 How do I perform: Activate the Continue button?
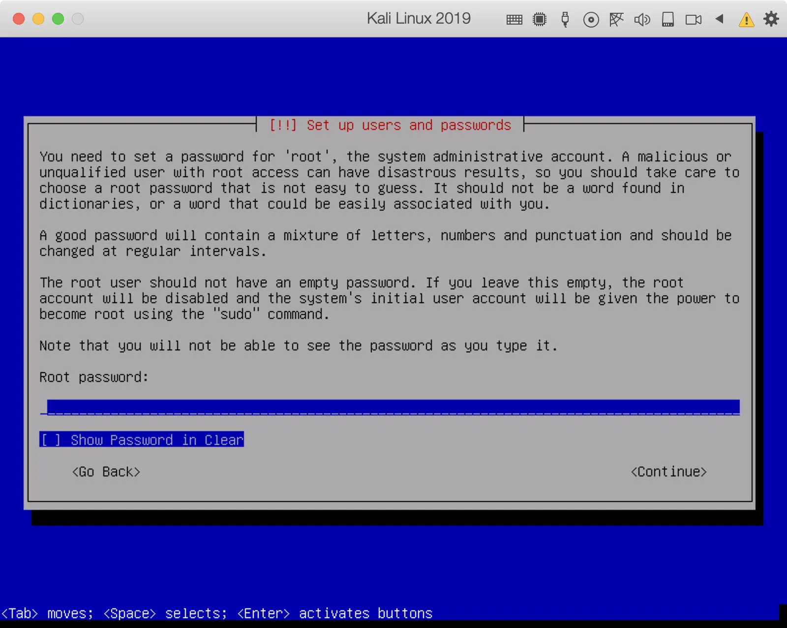pyautogui.click(x=669, y=471)
